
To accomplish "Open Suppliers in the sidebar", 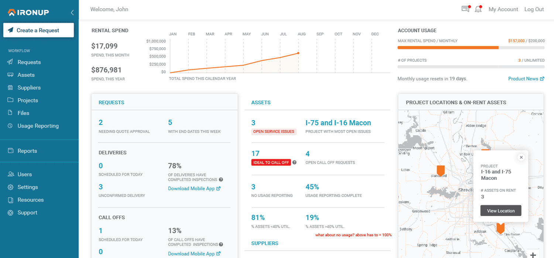I will (29, 88).
